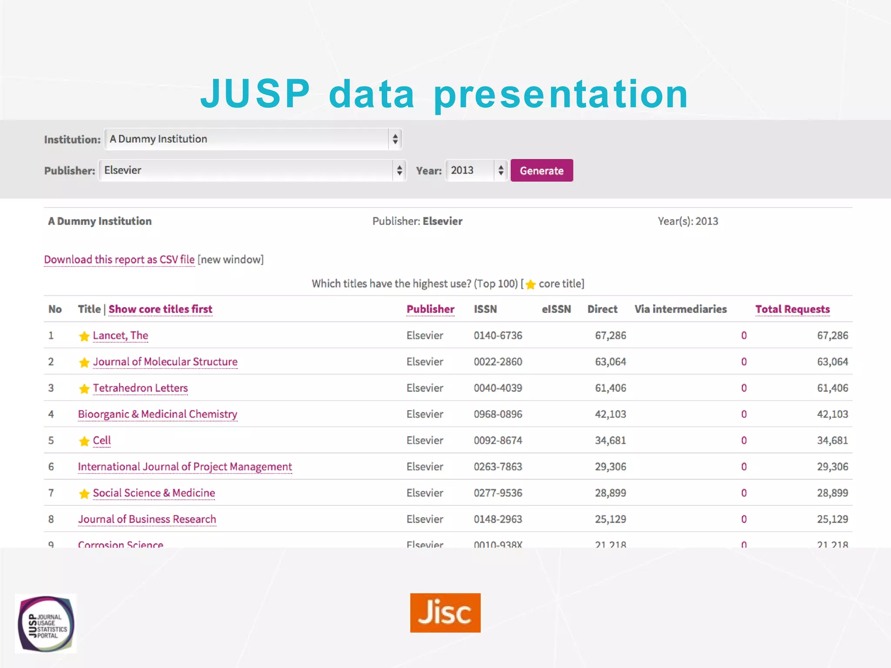Click Total Requests value 34,681
The width and height of the screenshot is (891, 668).
832,441
